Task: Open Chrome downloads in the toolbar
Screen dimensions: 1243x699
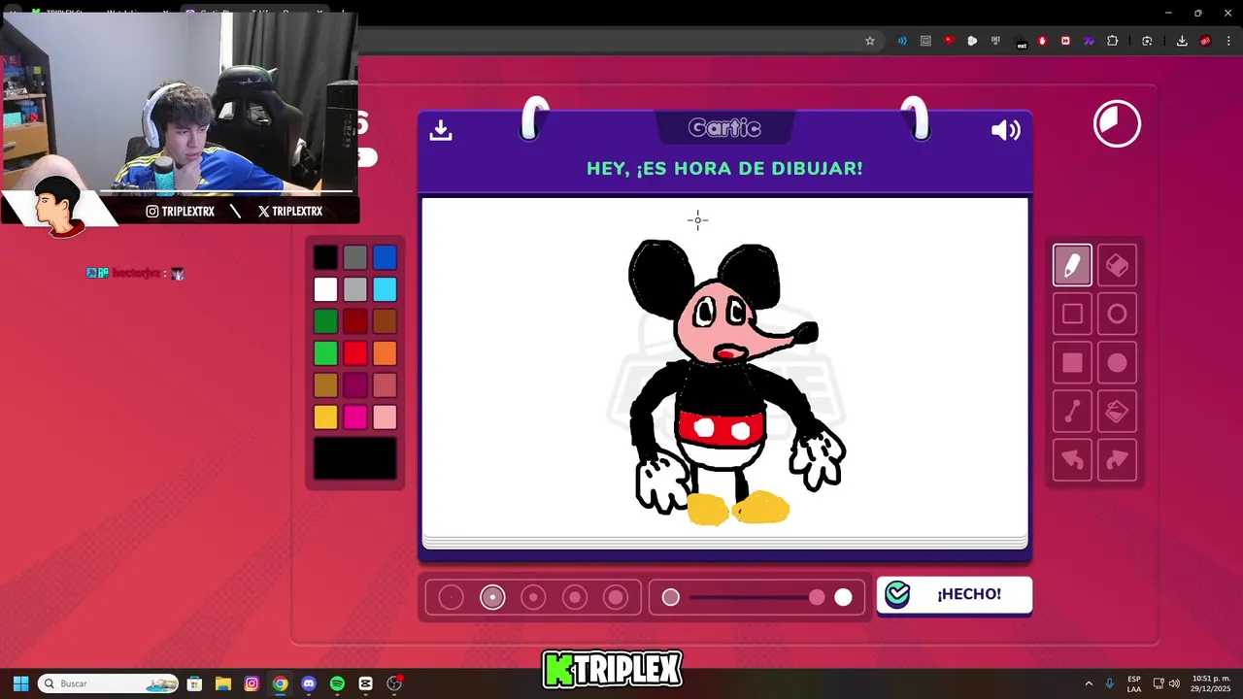Action: [x=1182, y=41]
